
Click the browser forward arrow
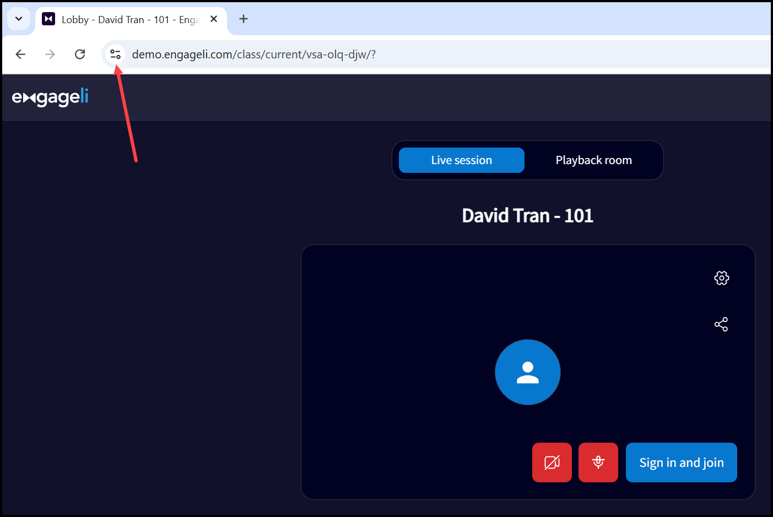50,54
